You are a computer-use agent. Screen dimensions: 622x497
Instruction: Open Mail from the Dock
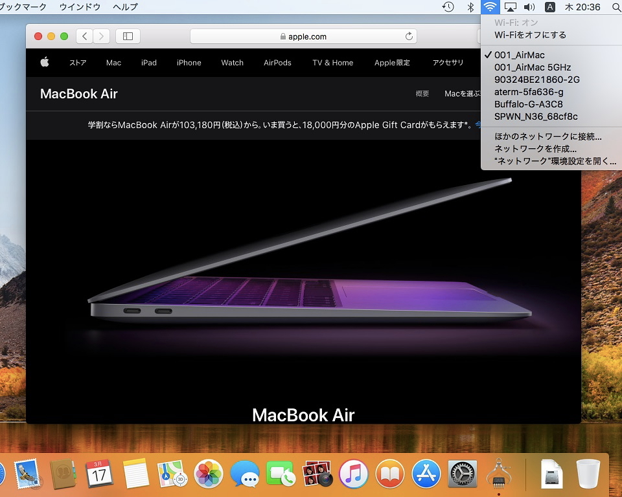27,474
